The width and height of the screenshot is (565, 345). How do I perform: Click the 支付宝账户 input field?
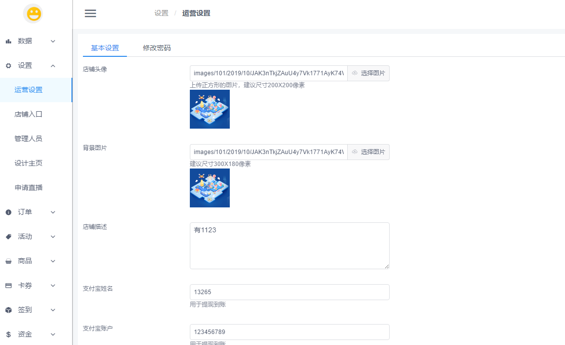tap(290, 332)
